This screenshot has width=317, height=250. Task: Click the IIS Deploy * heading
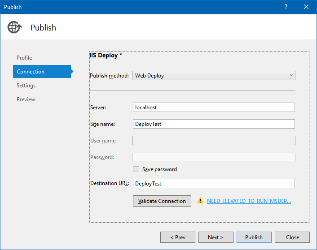(x=106, y=55)
